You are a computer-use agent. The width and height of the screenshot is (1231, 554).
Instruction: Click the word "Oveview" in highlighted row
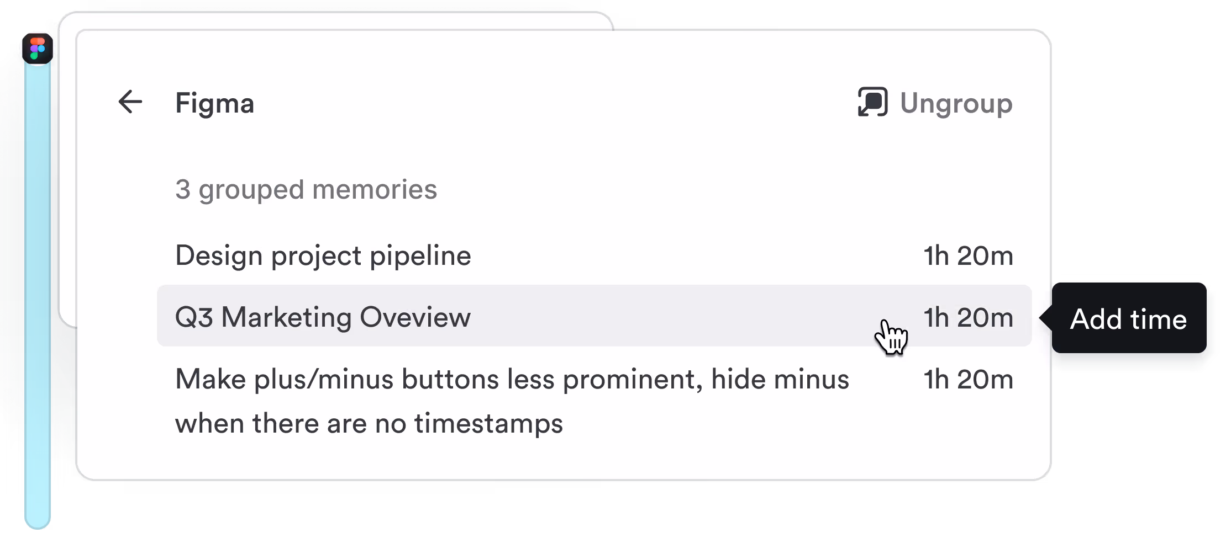(415, 317)
